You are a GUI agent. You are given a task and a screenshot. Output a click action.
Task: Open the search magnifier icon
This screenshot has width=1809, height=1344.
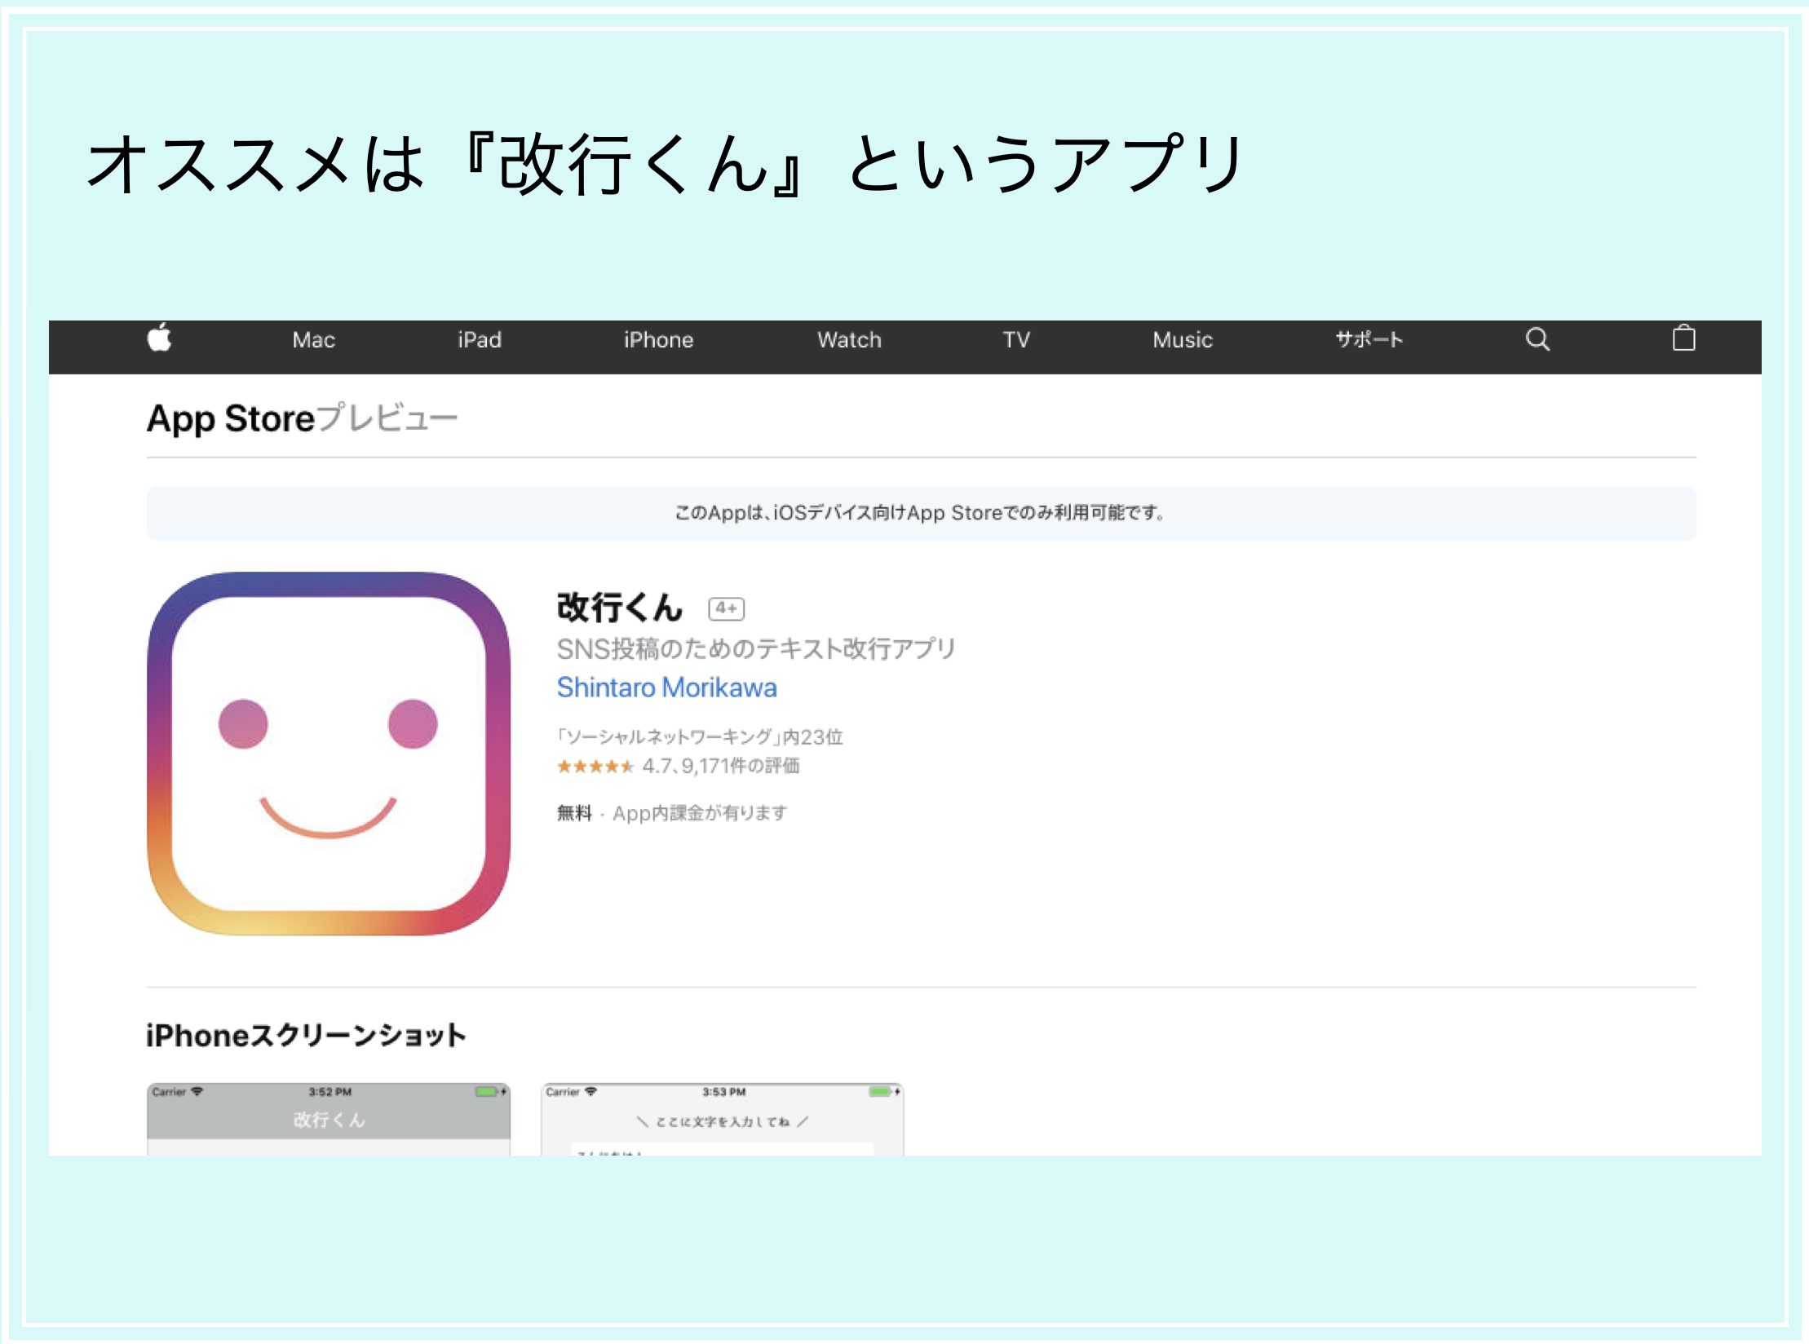[x=1537, y=339]
